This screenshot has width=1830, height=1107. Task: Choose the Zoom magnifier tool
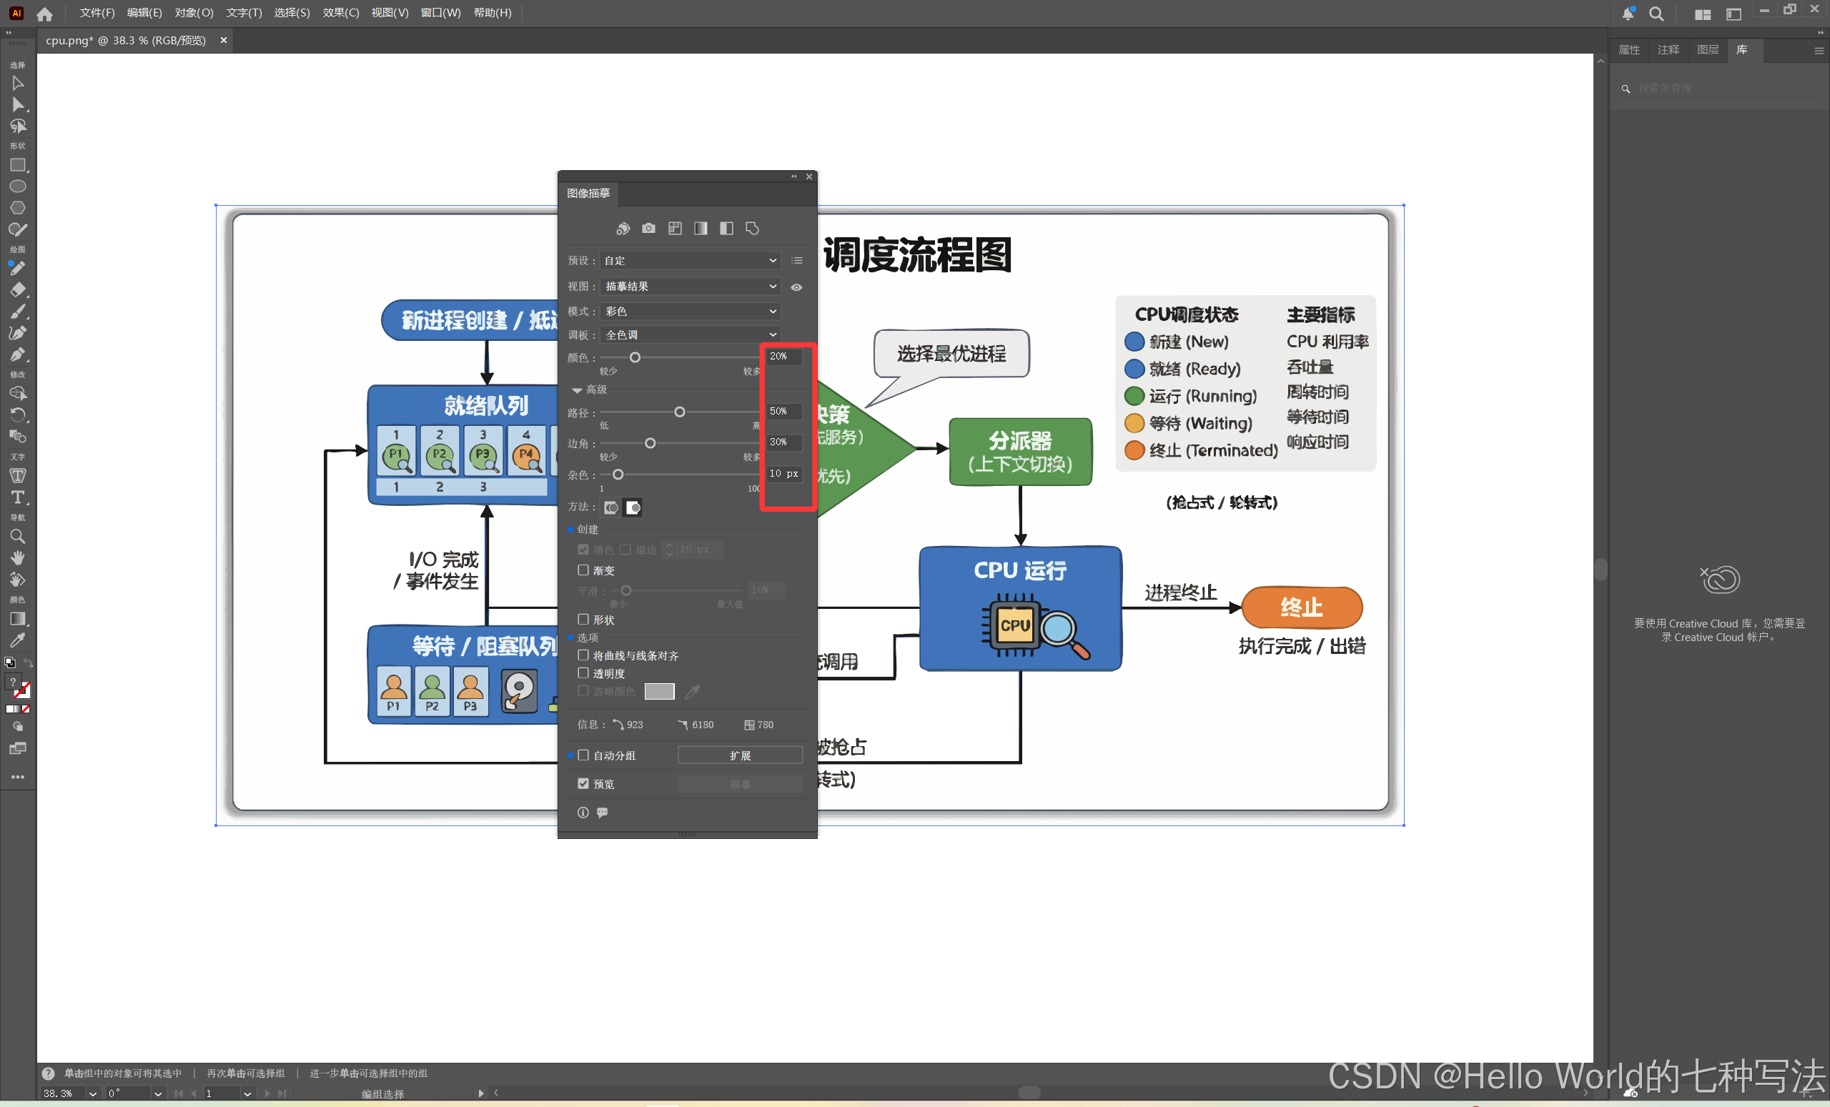[x=18, y=536]
